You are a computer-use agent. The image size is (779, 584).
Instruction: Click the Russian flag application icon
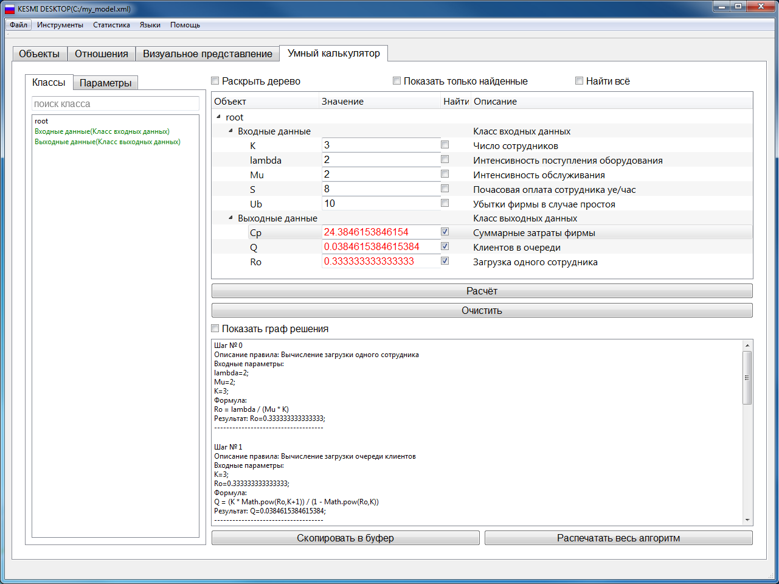[10, 9]
